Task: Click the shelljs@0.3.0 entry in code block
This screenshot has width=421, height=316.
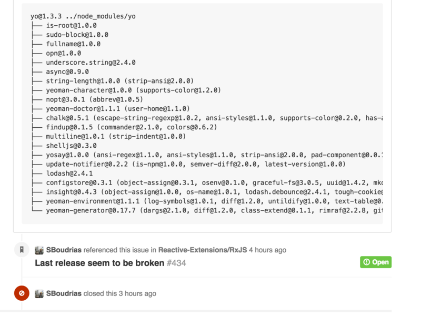Action: coord(71,146)
